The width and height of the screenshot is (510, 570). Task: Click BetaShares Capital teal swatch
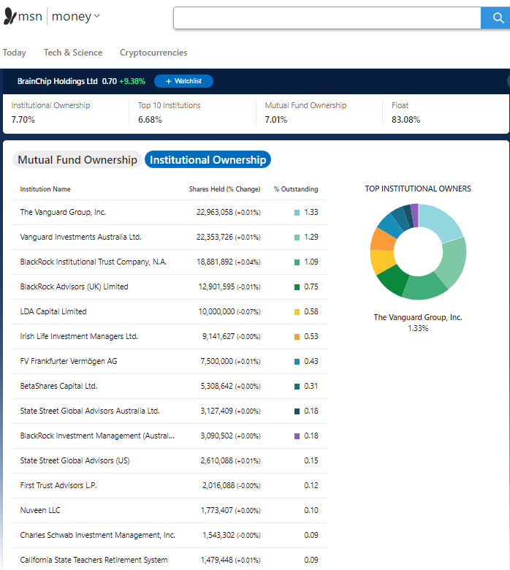coord(297,387)
